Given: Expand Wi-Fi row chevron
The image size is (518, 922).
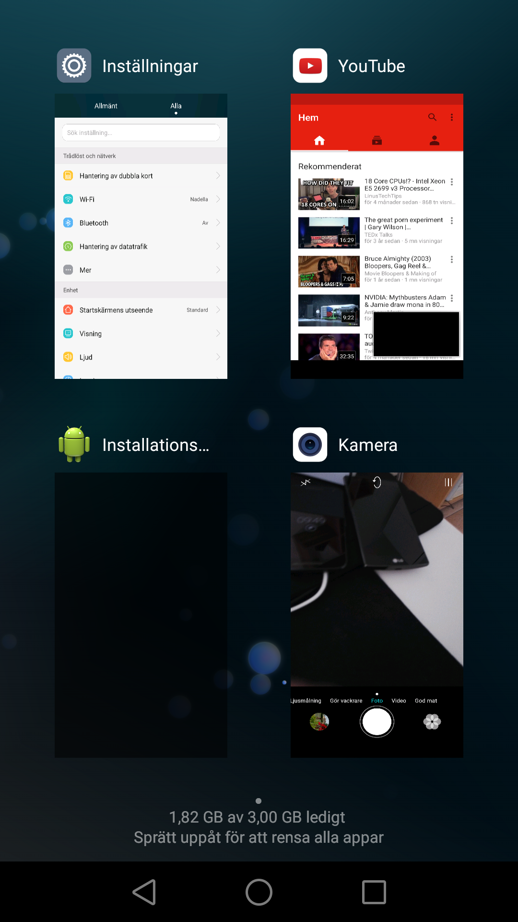Looking at the screenshot, I should (x=218, y=199).
